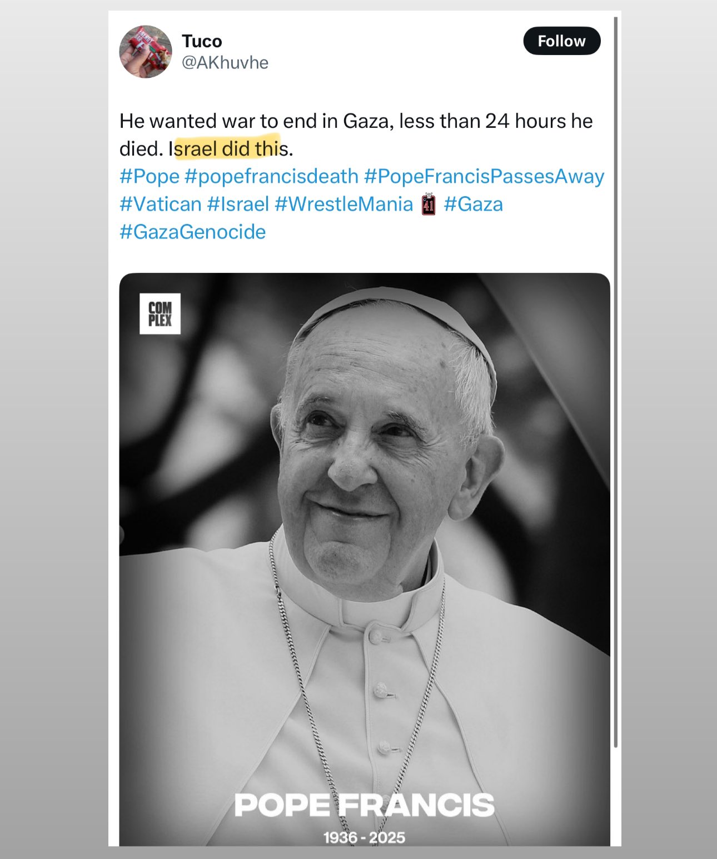Open the #Vatican hashtag
The image size is (717, 859).
coord(161,204)
